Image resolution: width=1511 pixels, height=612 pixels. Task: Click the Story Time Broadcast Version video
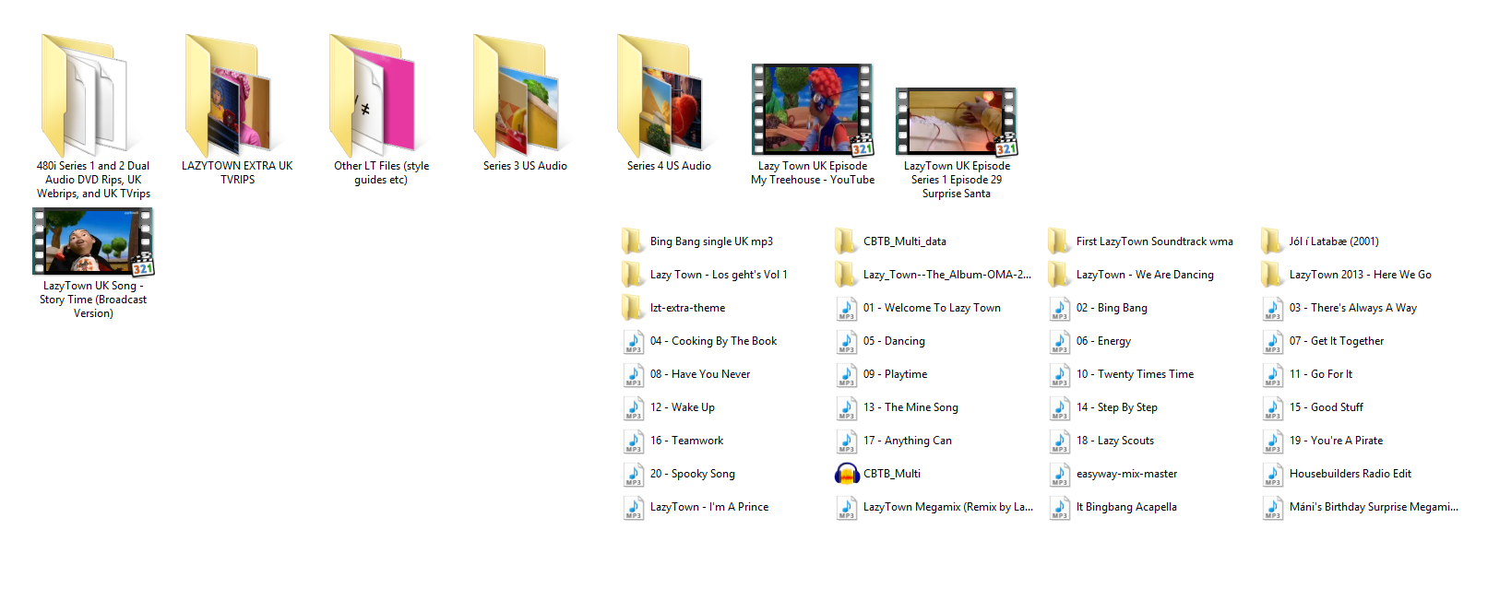93,241
